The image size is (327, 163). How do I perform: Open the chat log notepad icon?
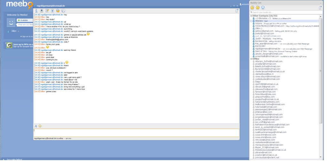click(47, 11)
